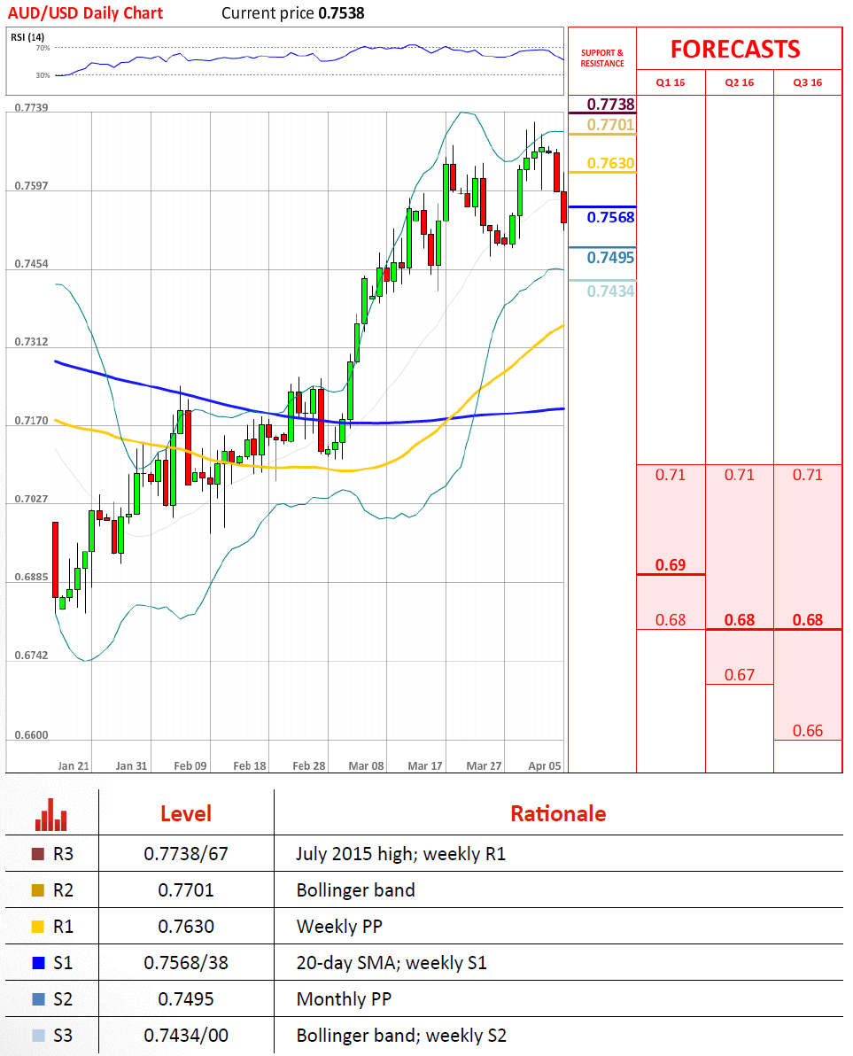Image resolution: width=853 pixels, height=1056 pixels.
Task: Click the 0.7495 support level label
Action: point(610,257)
